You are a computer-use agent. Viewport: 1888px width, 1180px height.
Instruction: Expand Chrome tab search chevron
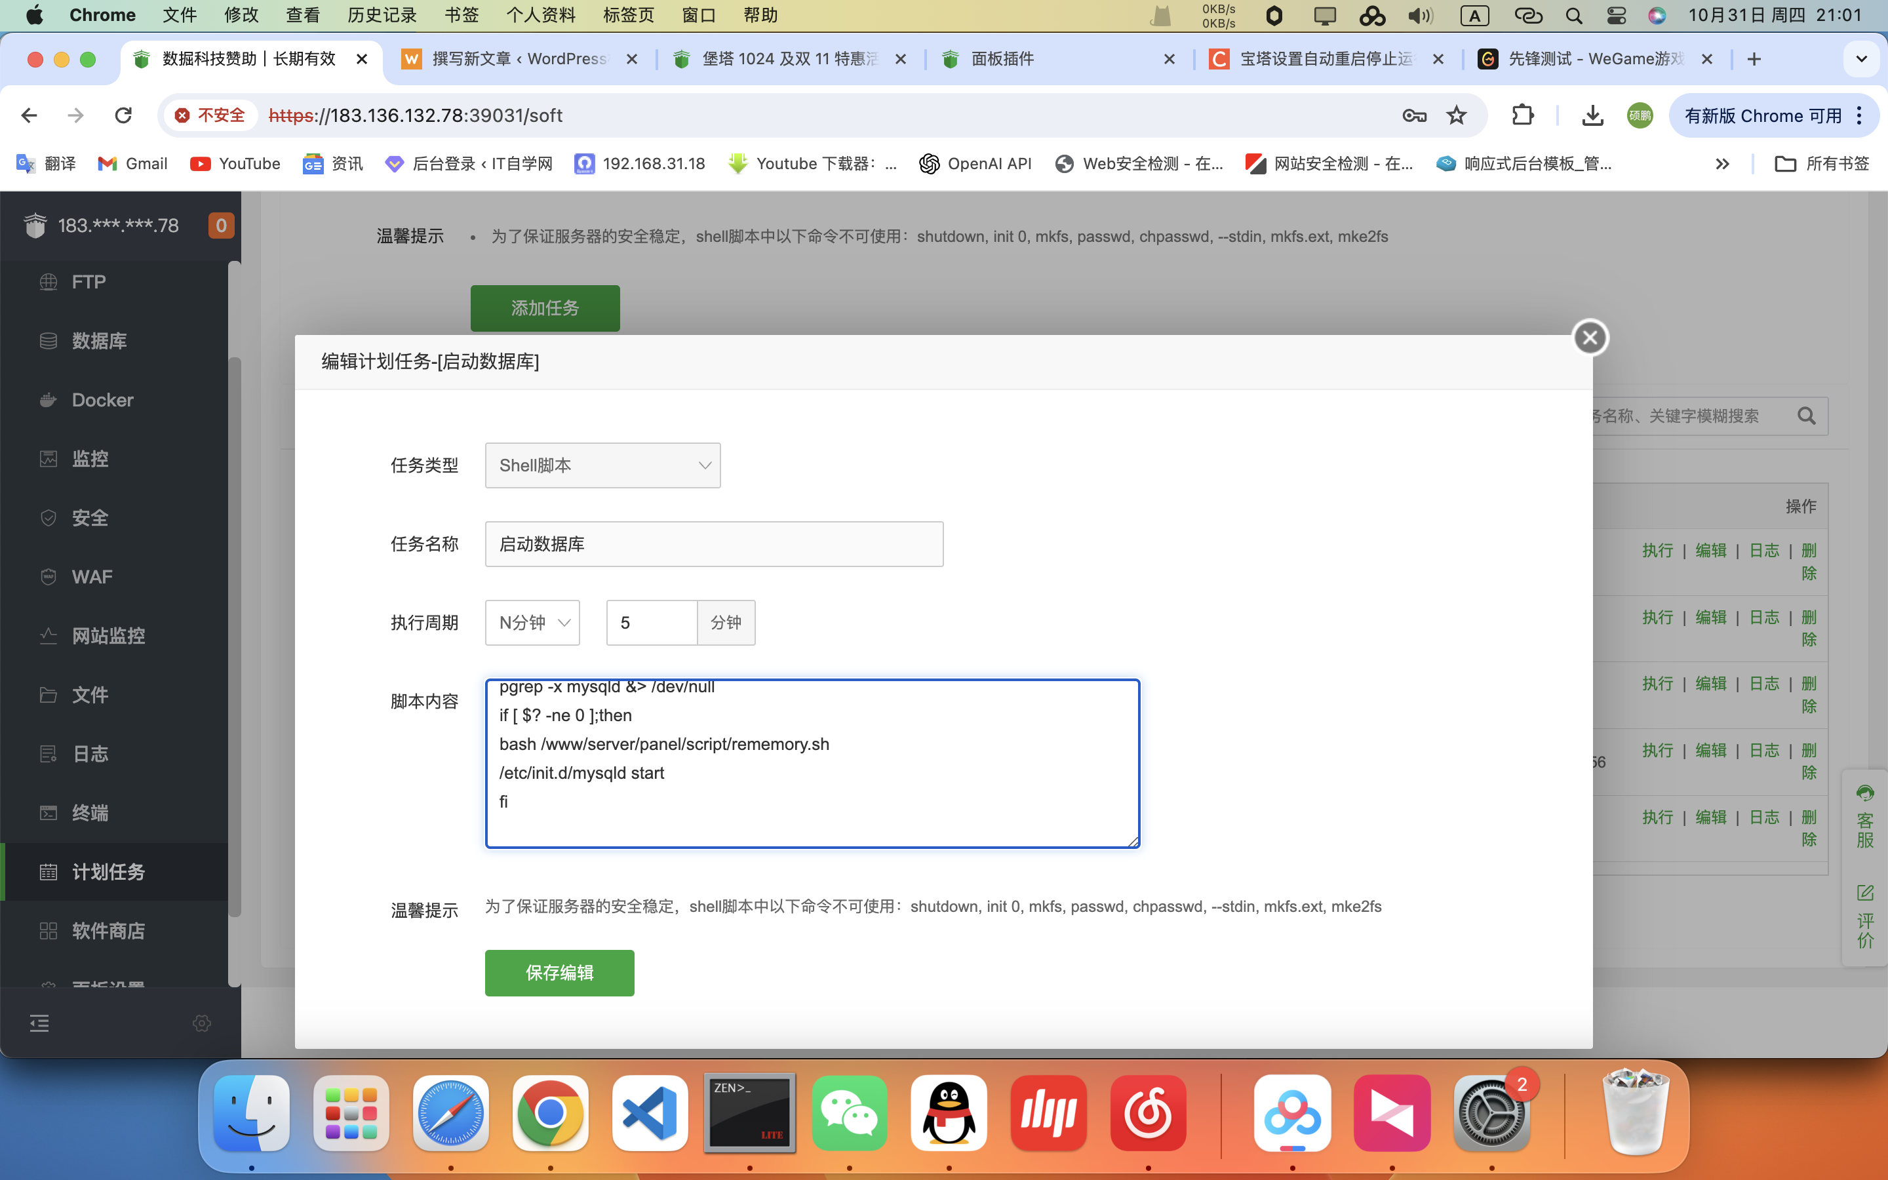[1860, 59]
